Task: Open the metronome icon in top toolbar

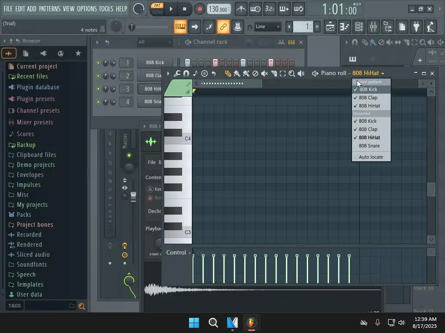Action: 241,9
